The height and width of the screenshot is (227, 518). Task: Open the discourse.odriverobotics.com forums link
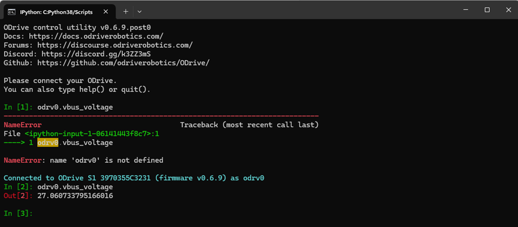(114, 46)
